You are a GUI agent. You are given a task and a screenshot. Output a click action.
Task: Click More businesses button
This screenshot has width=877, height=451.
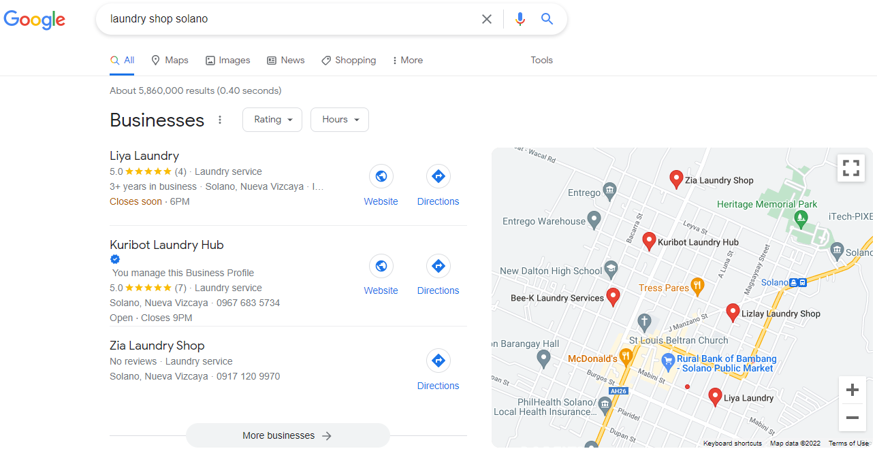(287, 435)
